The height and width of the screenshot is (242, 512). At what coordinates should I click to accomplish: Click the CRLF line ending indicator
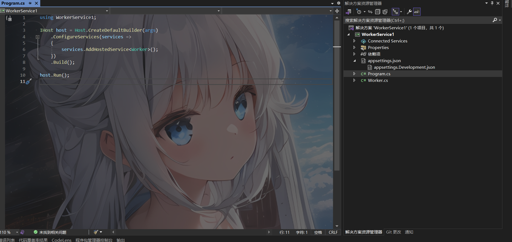[333, 232]
